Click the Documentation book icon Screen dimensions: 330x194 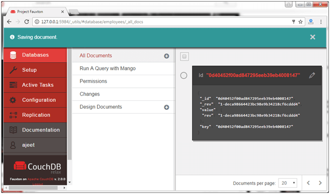(x=13, y=130)
